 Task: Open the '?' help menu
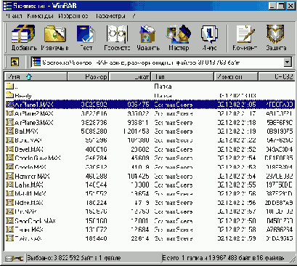134,16
